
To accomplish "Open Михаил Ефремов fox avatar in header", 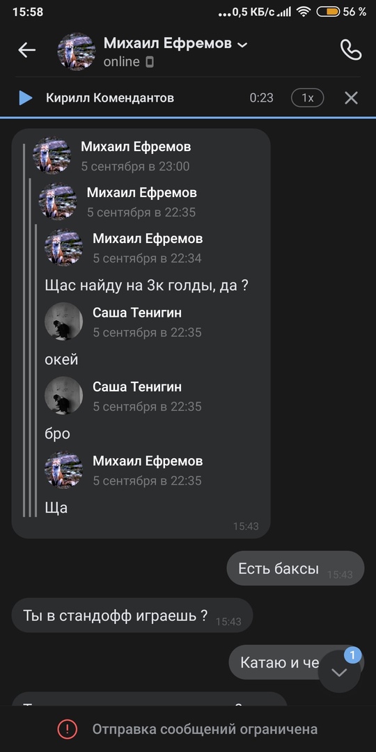I will click(x=77, y=52).
